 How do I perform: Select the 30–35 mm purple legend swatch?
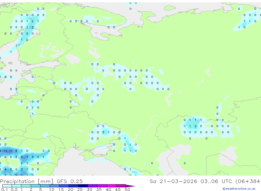click(x=93, y=186)
